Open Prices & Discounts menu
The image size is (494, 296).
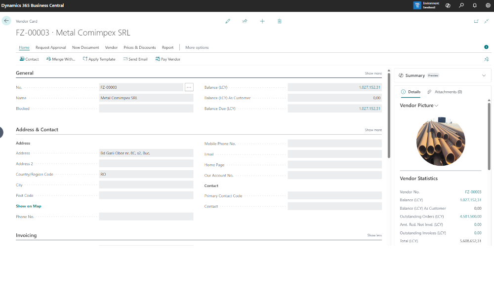(140, 47)
